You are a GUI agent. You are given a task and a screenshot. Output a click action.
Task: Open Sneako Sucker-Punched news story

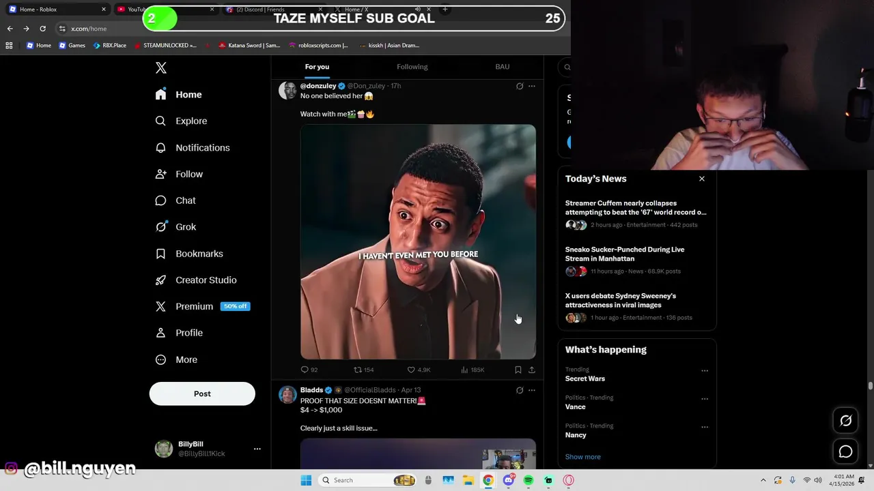636,261
